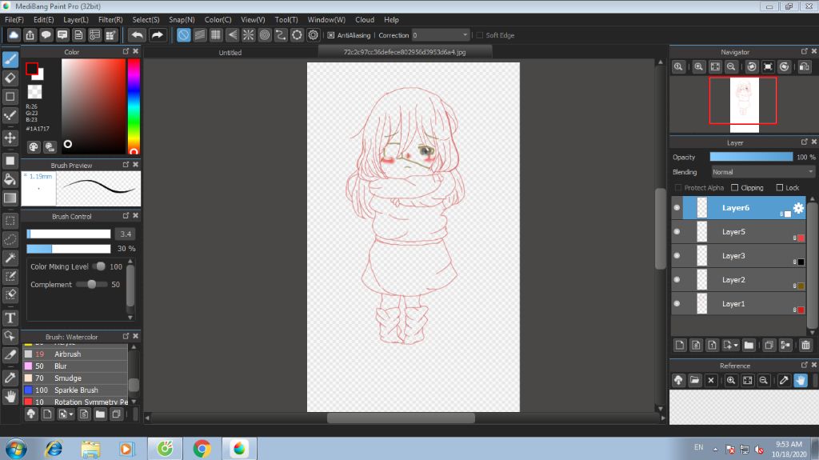Flip view in Navigator panel
Viewport: 819px width, 460px height.
pos(805,66)
